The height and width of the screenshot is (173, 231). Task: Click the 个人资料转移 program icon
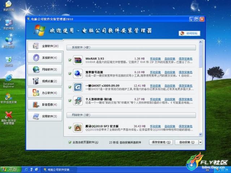(78, 101)
